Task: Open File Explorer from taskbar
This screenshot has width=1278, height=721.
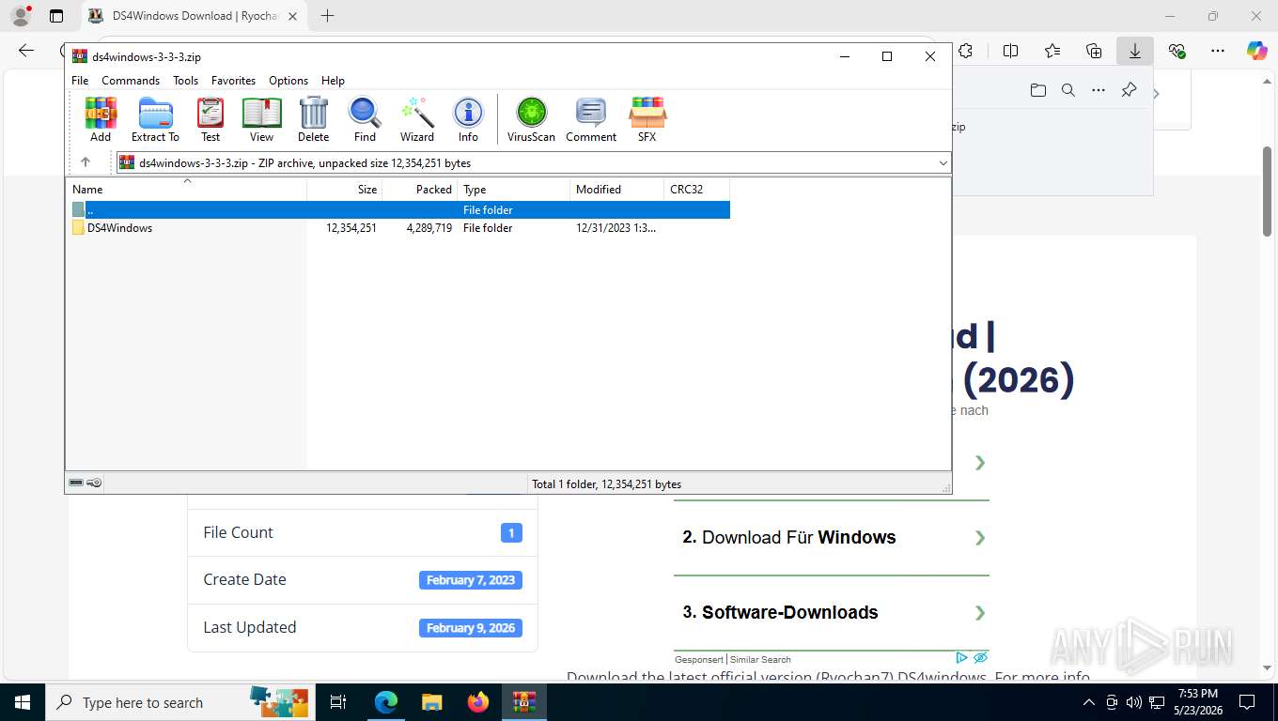Action: 431,702
